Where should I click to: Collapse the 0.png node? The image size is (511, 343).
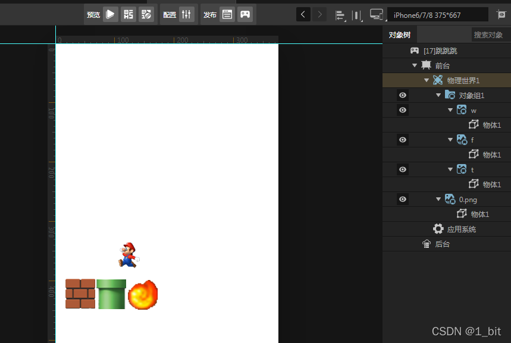[438, 199]
